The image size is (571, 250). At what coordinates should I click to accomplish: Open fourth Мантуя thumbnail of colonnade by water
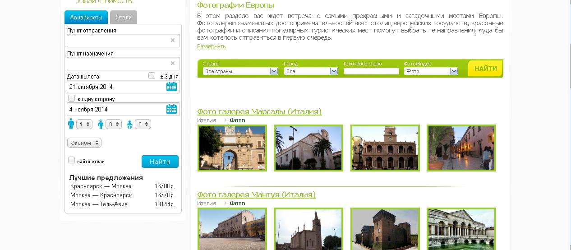461,229
